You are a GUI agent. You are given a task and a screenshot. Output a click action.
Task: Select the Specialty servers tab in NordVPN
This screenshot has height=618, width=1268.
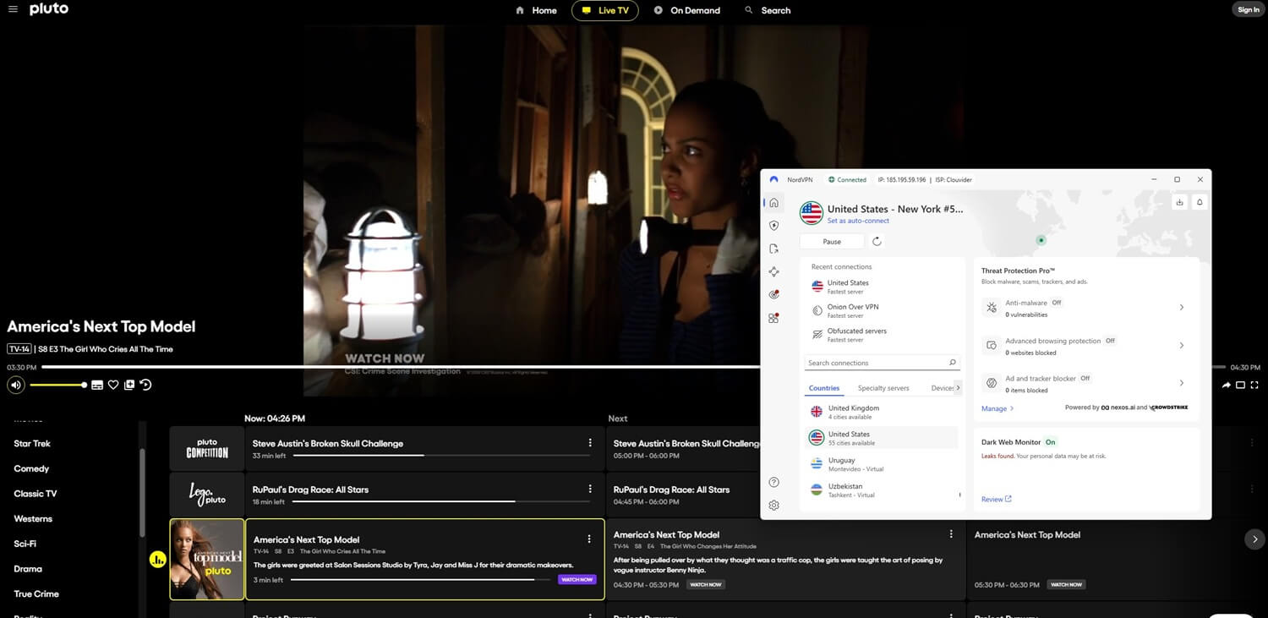(x=883, y=388)
